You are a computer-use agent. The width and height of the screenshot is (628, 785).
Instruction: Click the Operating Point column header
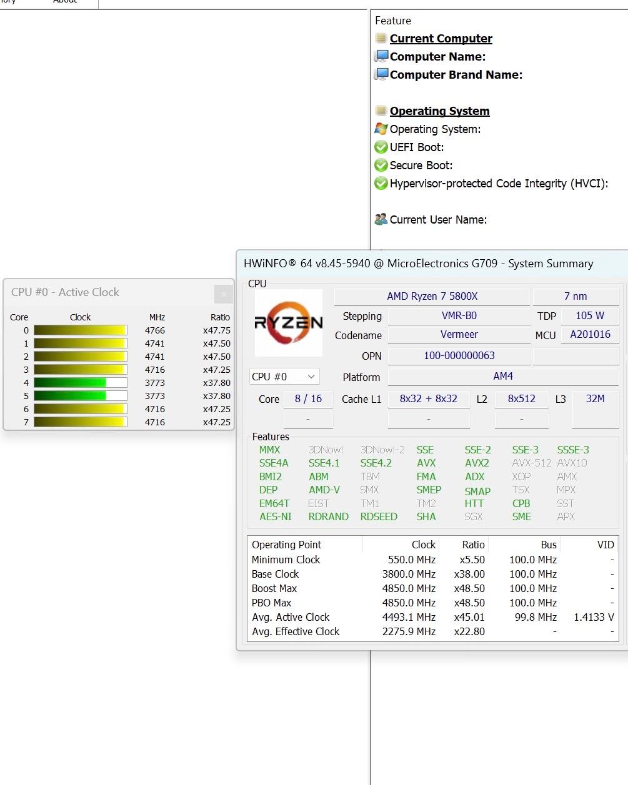[x=286, y=545]
